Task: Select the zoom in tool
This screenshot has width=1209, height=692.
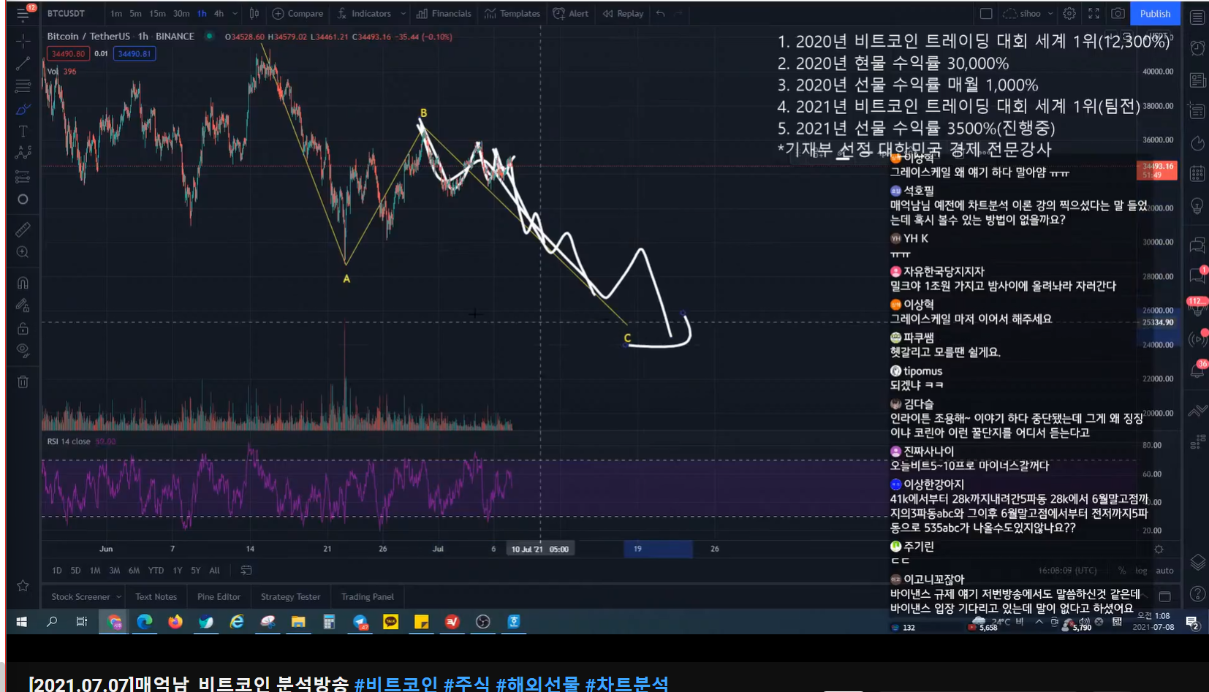Action: 23,252
